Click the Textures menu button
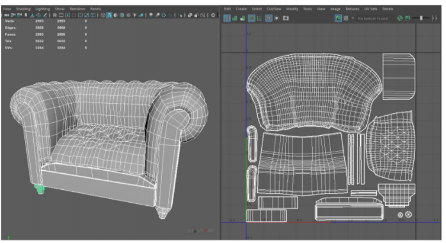 point(352,9)
